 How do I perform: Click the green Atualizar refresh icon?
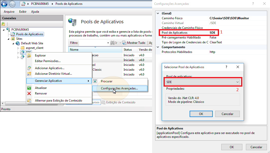click(x=29, y=88)
